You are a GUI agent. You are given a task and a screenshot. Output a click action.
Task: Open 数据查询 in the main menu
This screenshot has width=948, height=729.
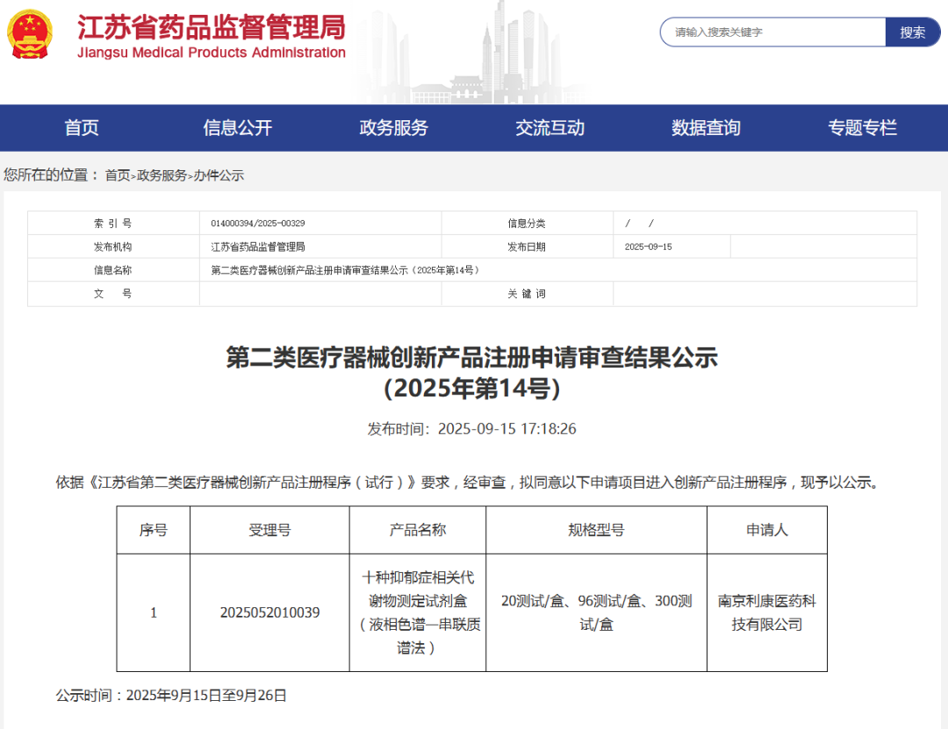[x=706, y=128]
